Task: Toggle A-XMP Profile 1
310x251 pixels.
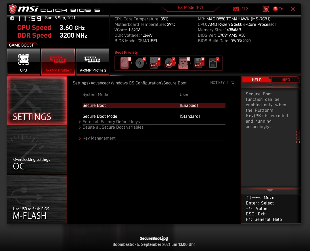Action: pyautogui.click(x=58, y=62)
